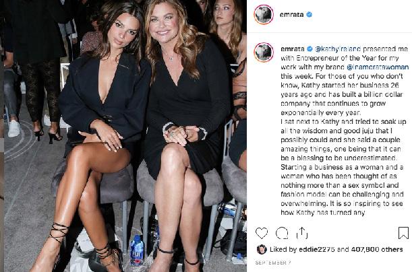Viewport: 412px width, 272px height.
Task: Click the Fiji water bottle in photo
Action: [x=137, y=250]
